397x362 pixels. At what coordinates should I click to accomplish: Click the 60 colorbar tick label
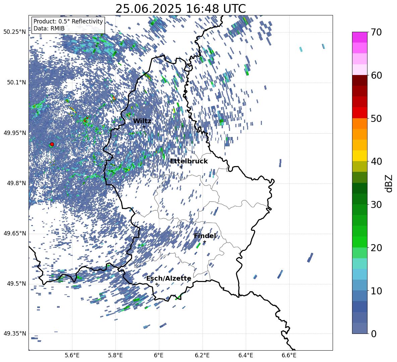[376, 75]
